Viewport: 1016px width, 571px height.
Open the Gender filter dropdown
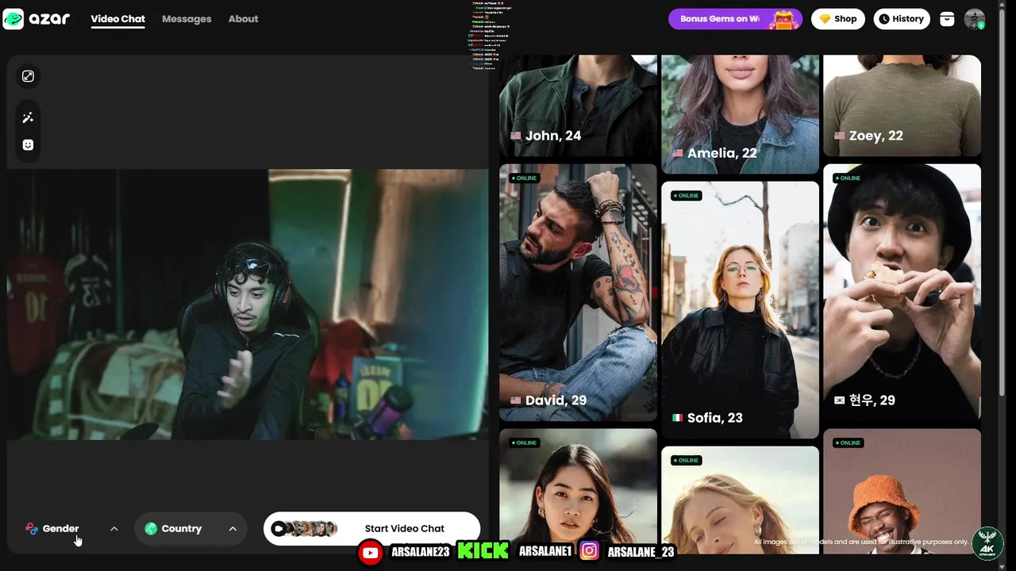click(x=72, y=528)
